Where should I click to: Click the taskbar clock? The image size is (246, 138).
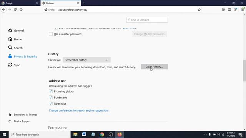coord(231,135)
